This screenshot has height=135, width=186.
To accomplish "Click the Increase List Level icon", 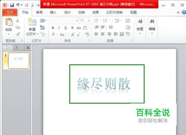I will 102,27.
